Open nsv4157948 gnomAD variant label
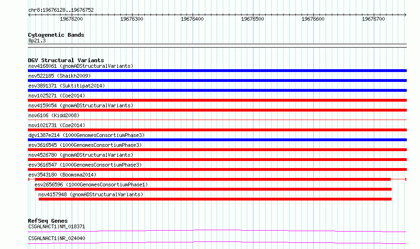 (91, 194)
